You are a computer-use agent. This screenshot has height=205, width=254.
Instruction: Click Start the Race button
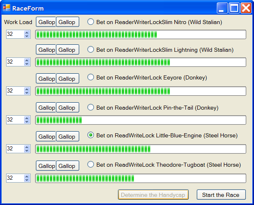coord(221,195)
